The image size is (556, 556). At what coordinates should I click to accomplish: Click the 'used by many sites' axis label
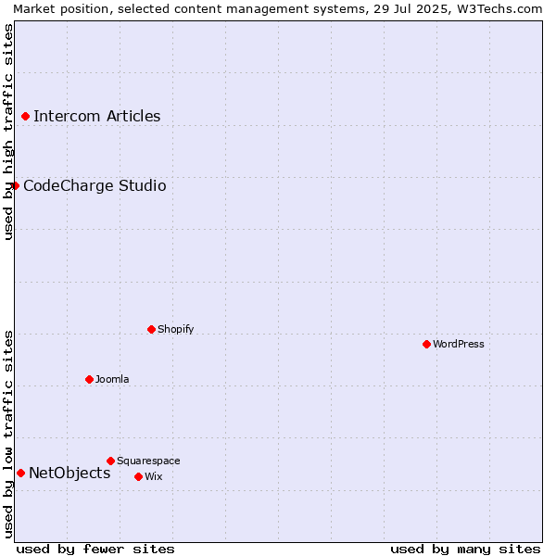coord(465,550)
